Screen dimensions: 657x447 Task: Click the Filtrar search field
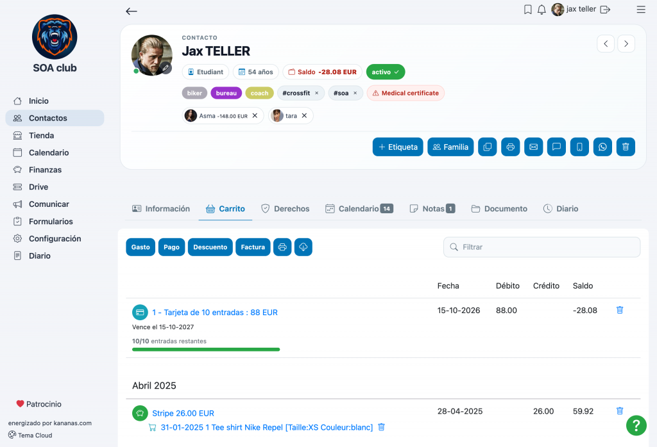tap(542, 247)
